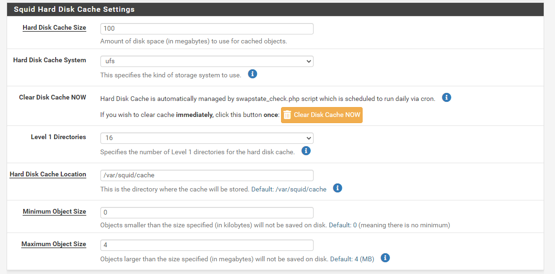Click 'This specifies the kind of storage system' text
Viewport: 555px width, 274px height.
(171, 75)
